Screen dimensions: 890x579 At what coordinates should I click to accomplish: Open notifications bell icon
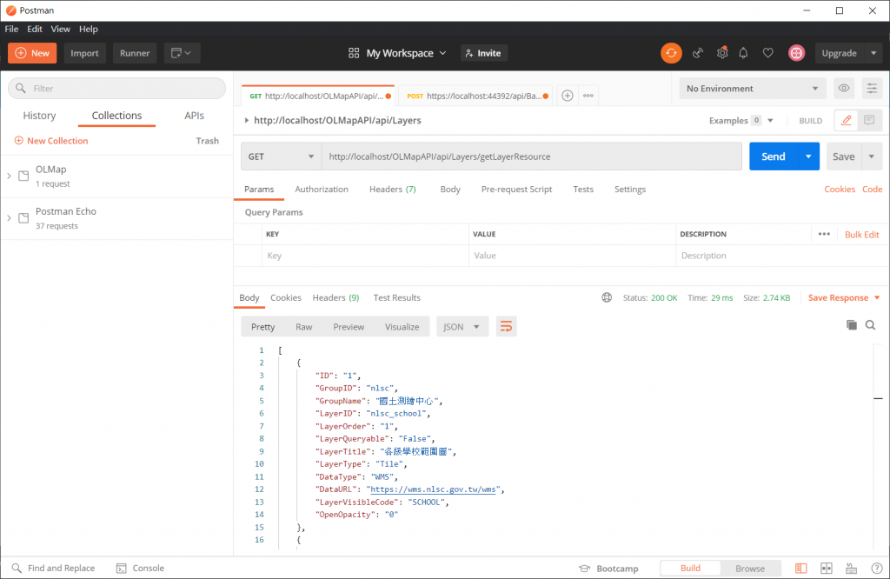pos(743,53)
